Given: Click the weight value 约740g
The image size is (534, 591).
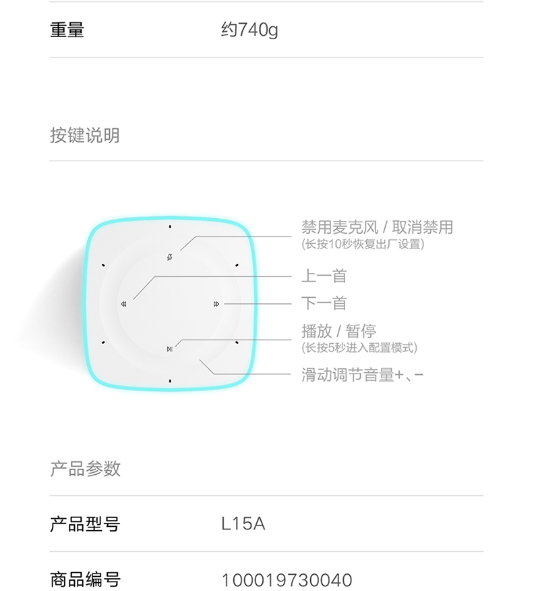Looking at the screenshot, I should point(250,30).
